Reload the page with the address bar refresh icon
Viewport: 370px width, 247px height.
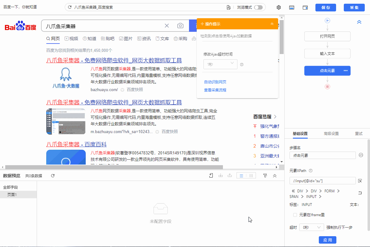70,7
